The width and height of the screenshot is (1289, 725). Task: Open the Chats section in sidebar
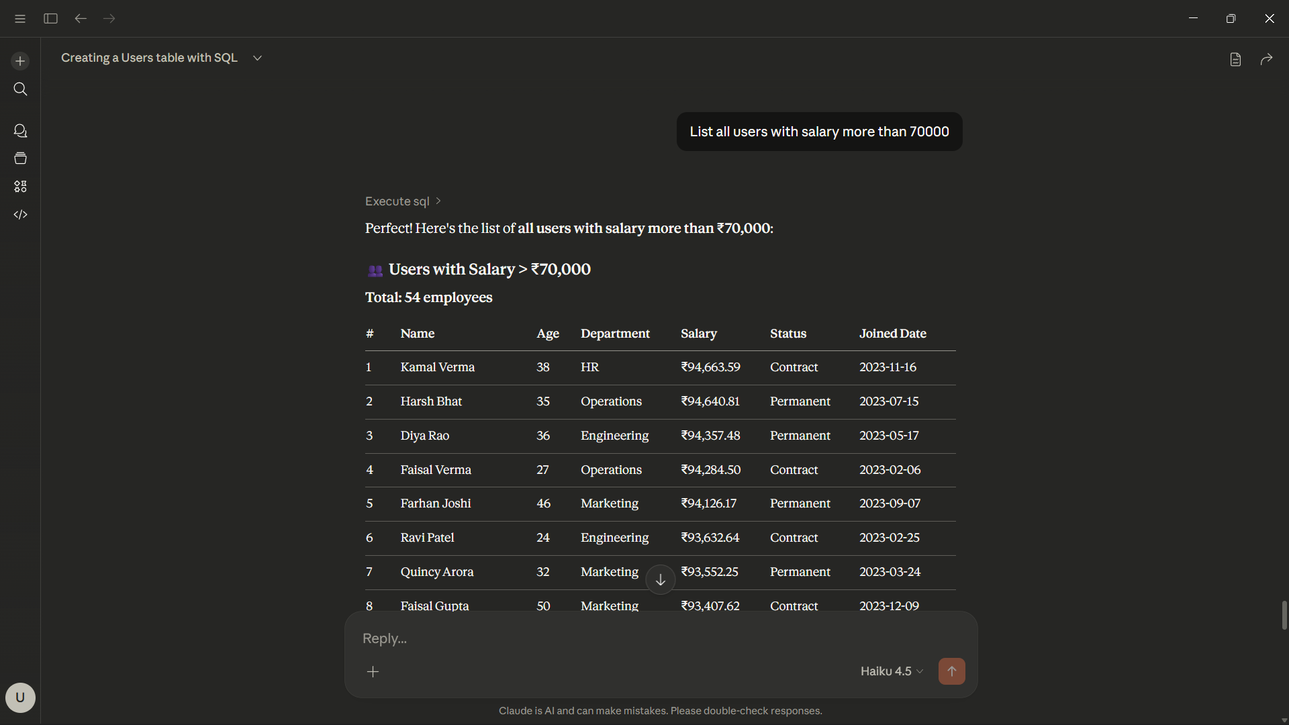coord(20,130)
